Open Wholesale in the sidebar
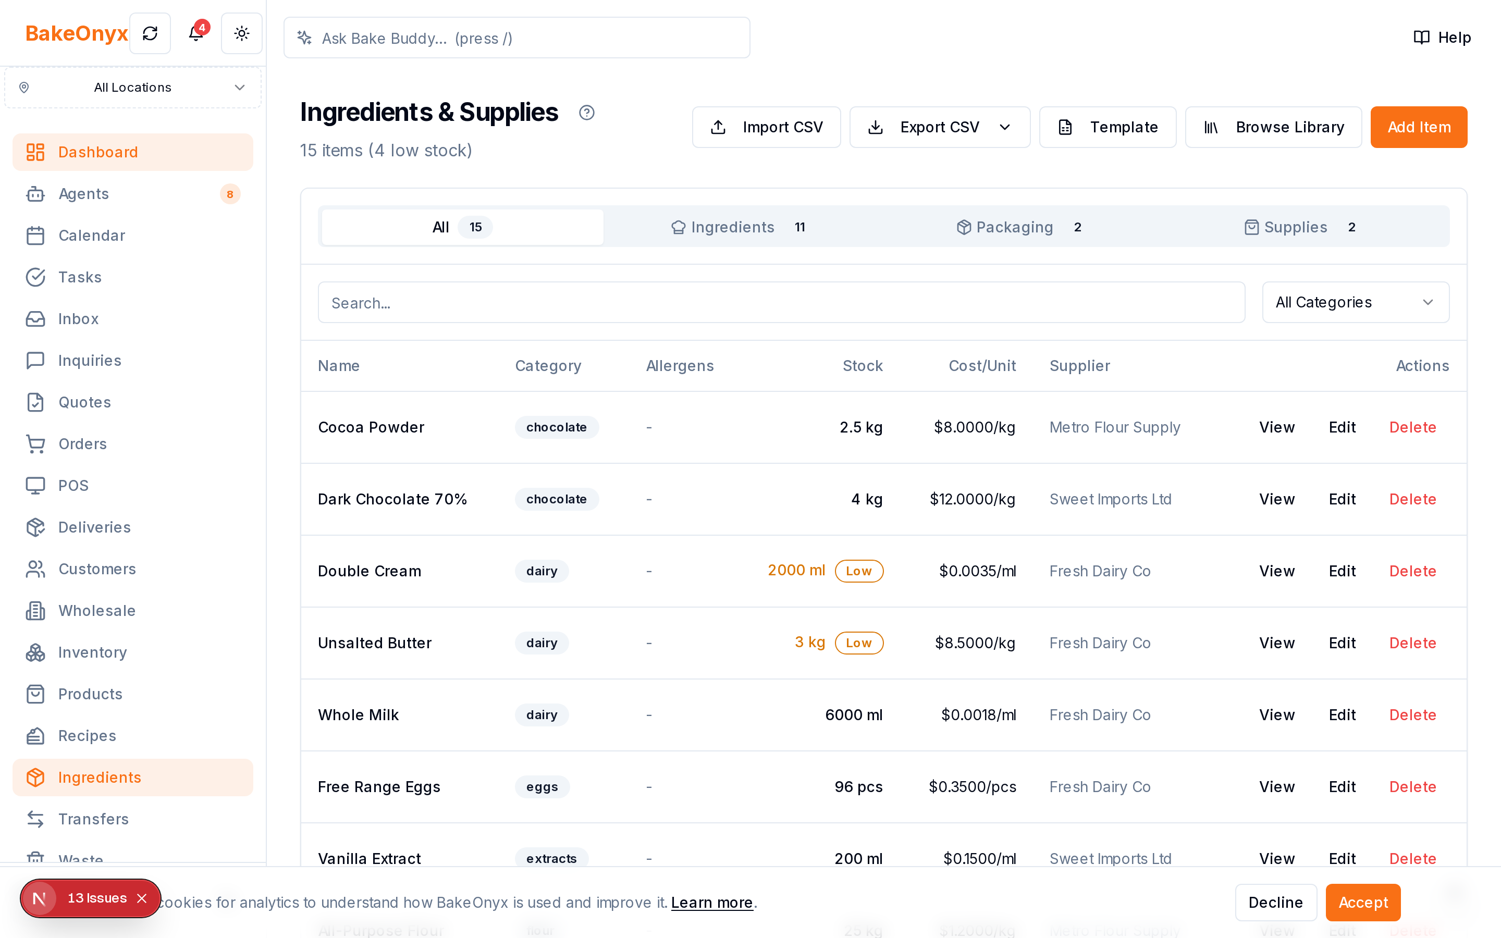Screen dimensions: 1501x938 tap(133, 610)
